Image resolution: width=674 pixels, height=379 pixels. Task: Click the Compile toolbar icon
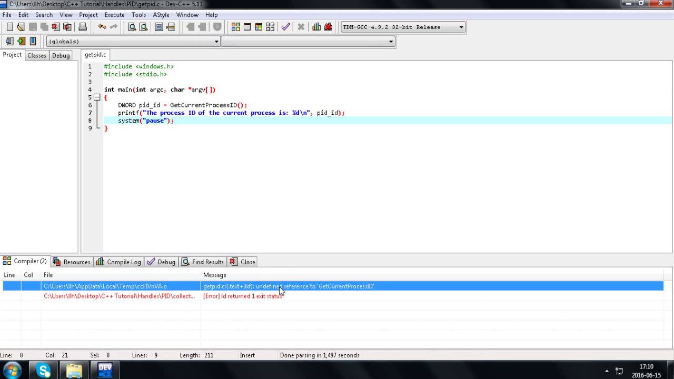click(235, 27)
